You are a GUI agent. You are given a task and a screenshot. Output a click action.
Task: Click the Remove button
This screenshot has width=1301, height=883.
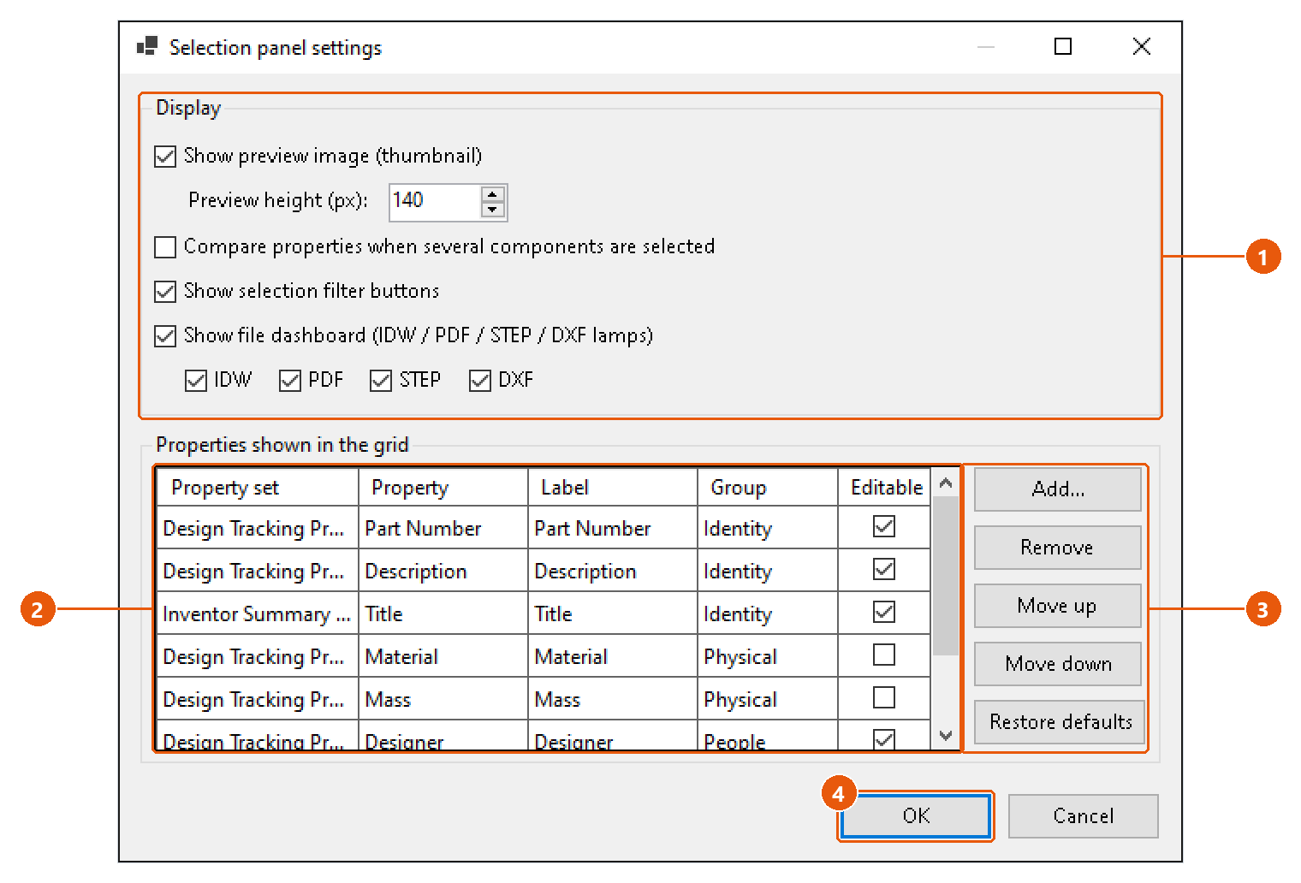click(1058, 548)
